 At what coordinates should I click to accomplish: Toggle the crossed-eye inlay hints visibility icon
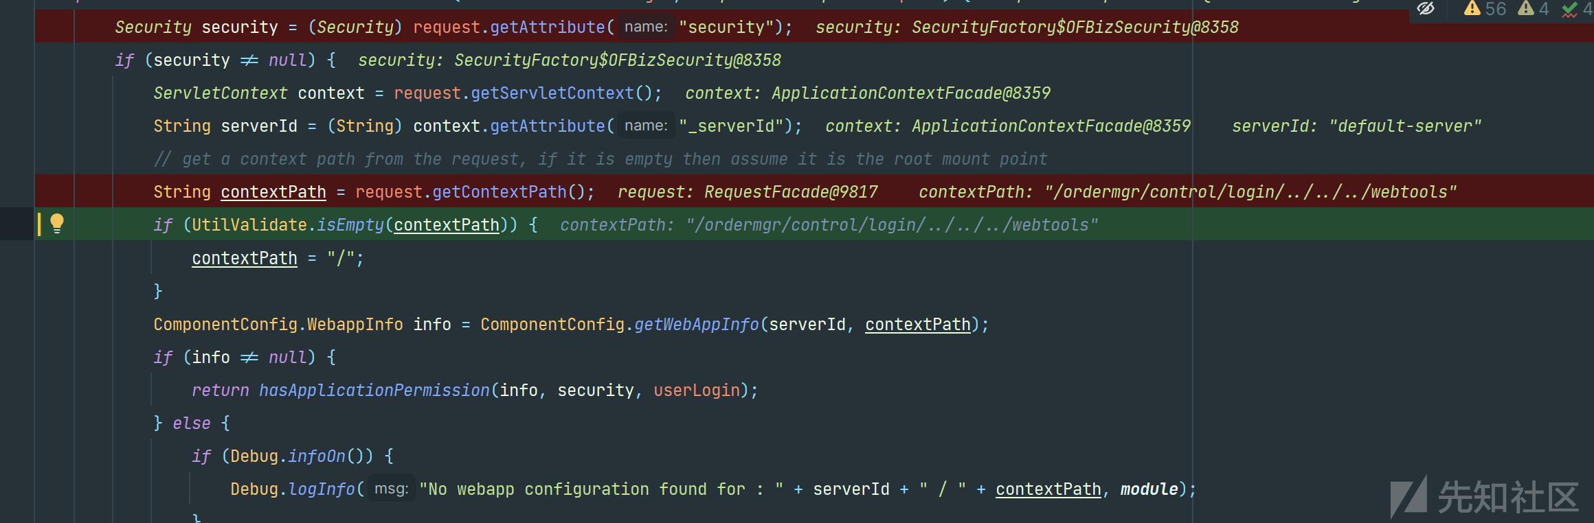pos(1426,8)
